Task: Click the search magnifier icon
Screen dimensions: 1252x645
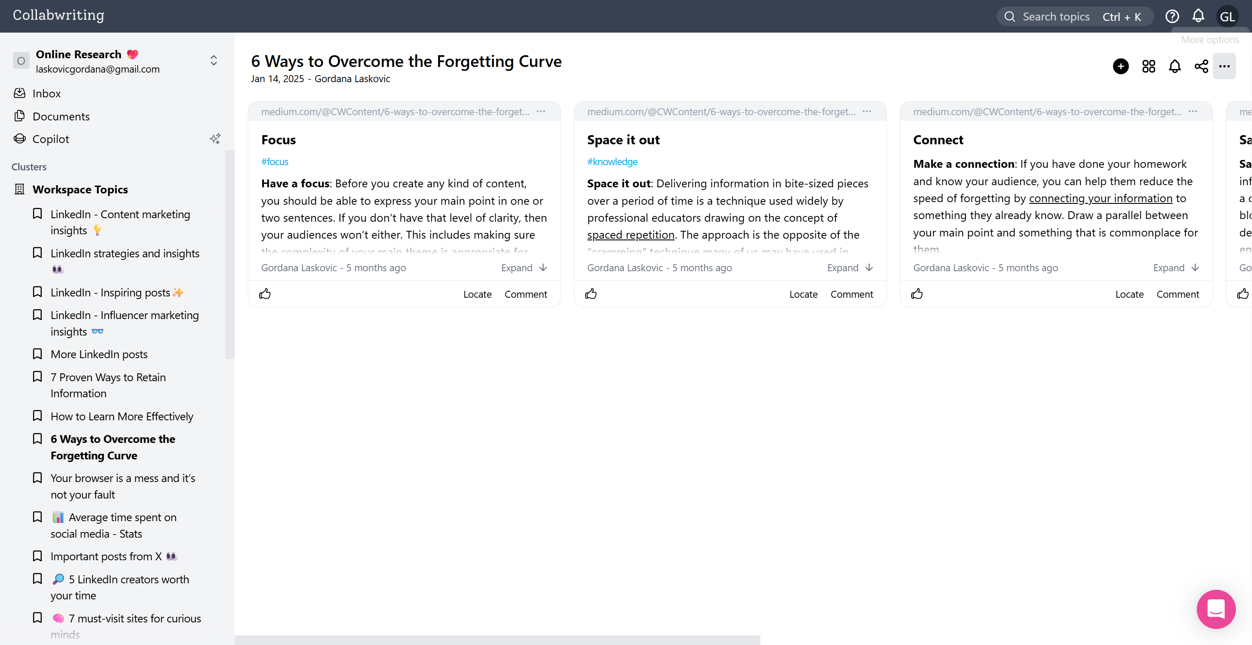Action: [x=1009, y=17]
